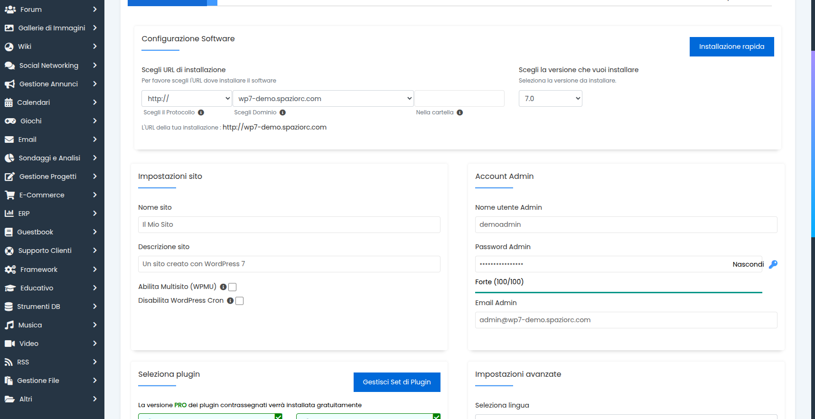Viewport: 815px width, 419px height.
Task: Click the Nella cartella directory field
Action: coord(459,99)
